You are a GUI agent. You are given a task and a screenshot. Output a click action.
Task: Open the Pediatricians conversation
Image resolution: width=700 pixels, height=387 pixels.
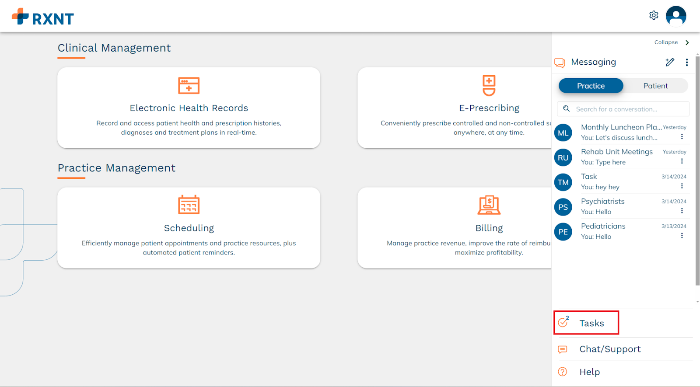coord(621,231)
